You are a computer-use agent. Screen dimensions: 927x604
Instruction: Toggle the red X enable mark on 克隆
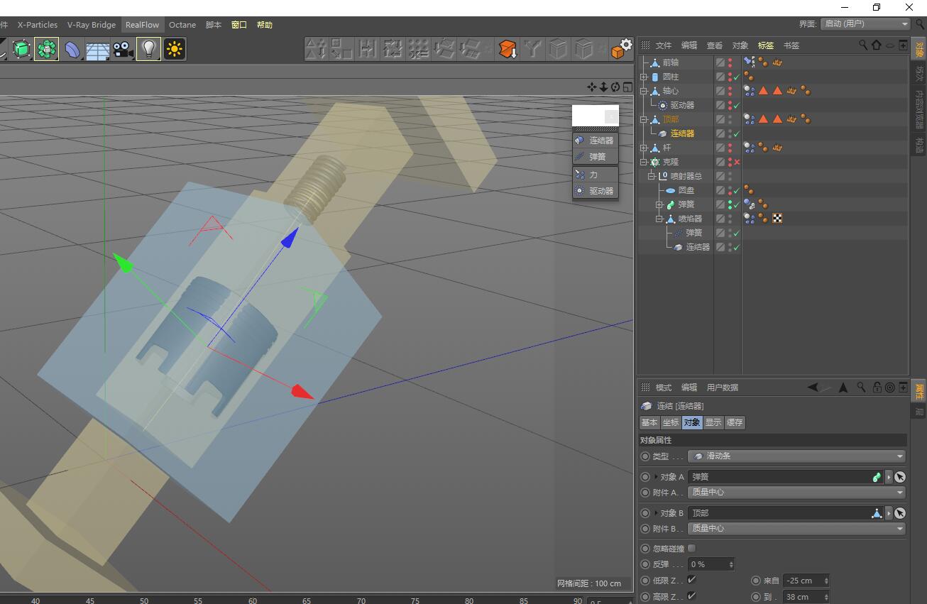(x=737, y=162)
